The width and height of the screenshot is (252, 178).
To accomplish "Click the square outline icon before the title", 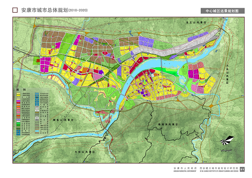I will pos(15,10).
